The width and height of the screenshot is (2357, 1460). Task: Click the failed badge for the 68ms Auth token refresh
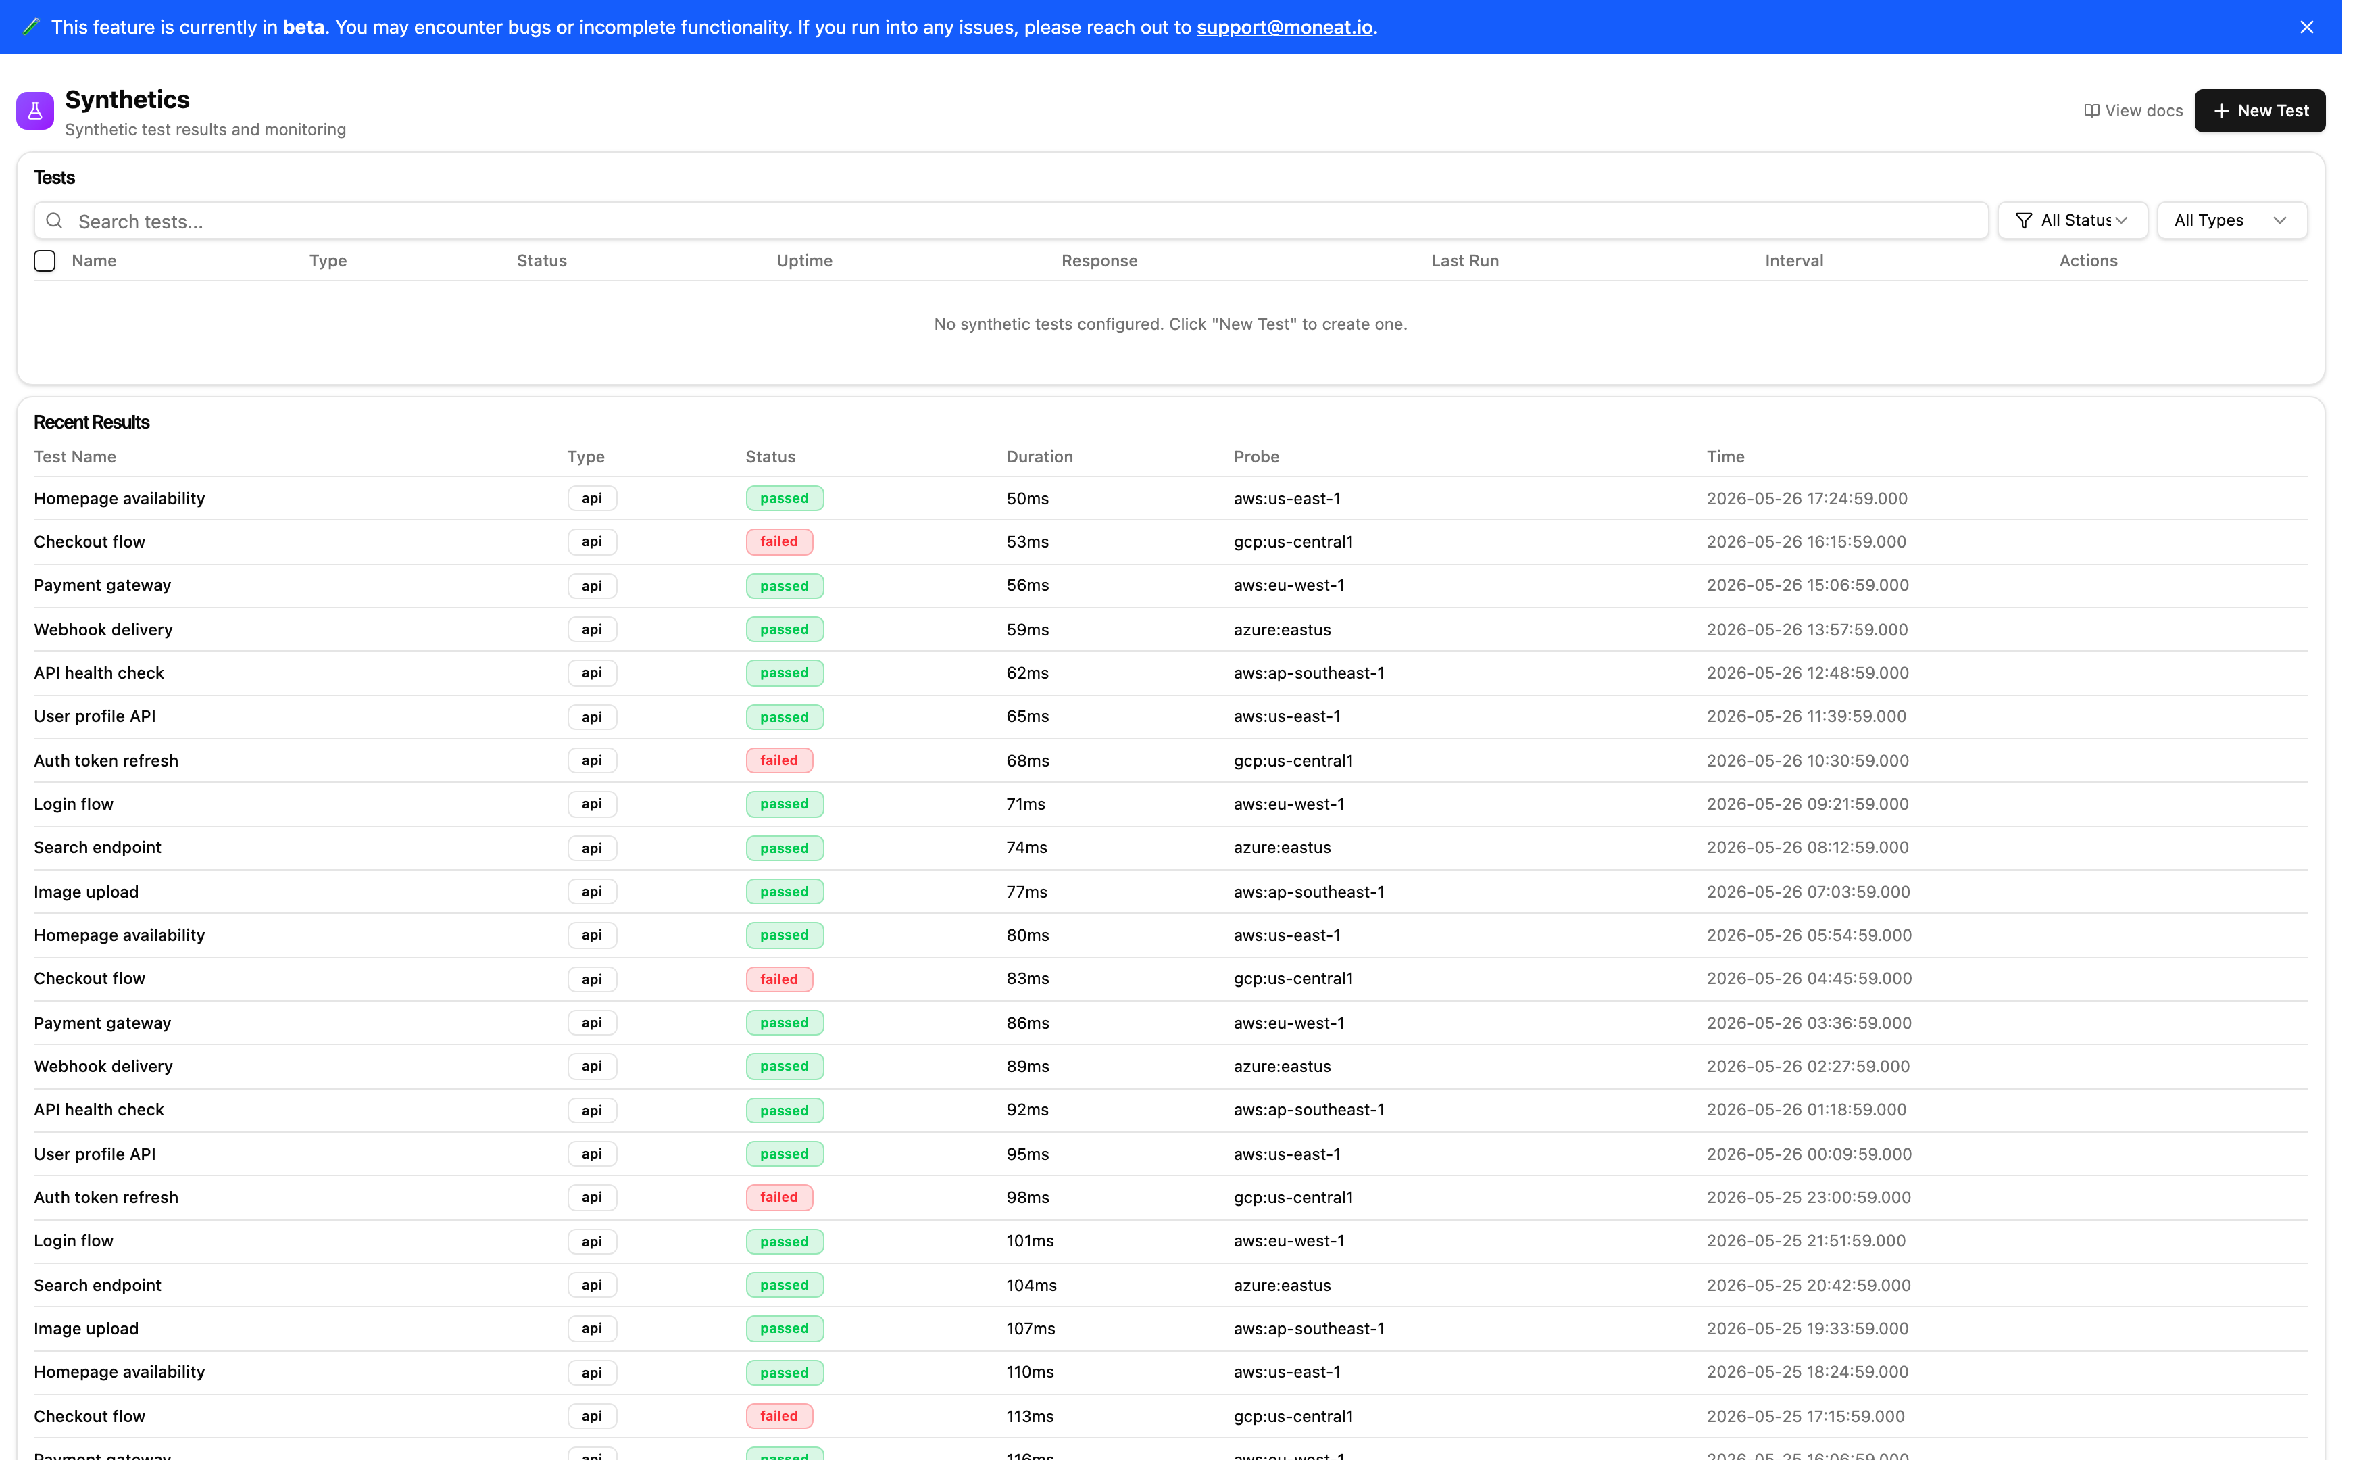tap(778, 761)
